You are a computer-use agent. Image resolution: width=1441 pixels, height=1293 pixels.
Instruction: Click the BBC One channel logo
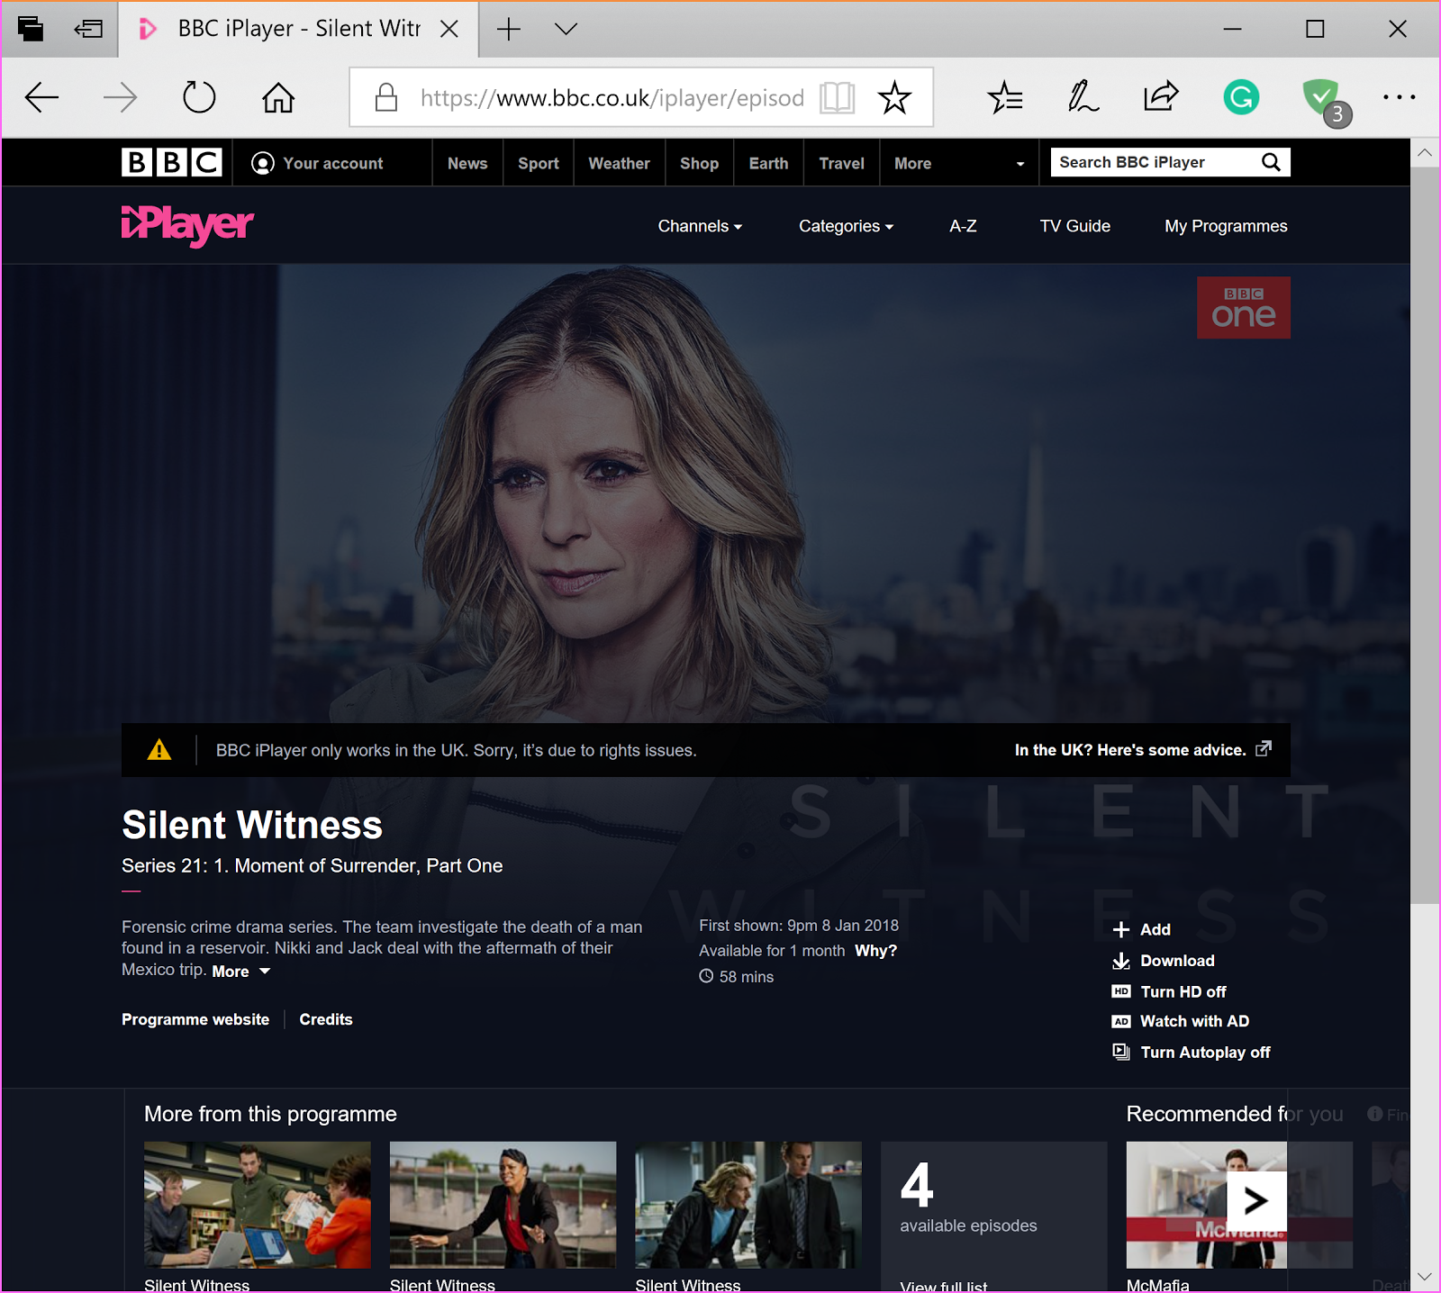coord(1243,308)
